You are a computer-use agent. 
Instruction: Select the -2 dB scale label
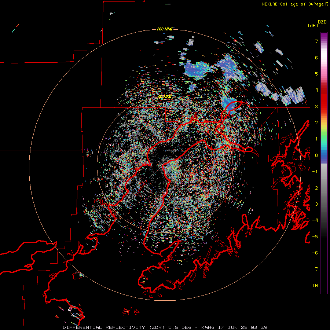tap(315, 188)
